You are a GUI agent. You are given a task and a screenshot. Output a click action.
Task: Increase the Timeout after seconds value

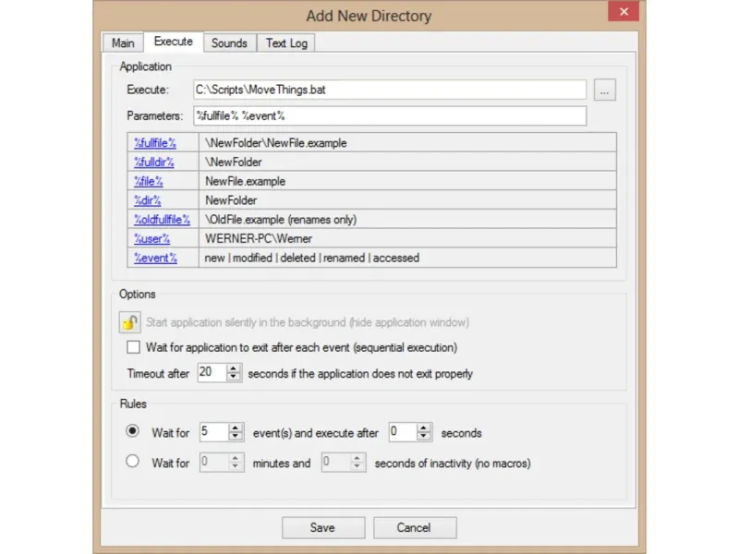(x=234, y=368)
